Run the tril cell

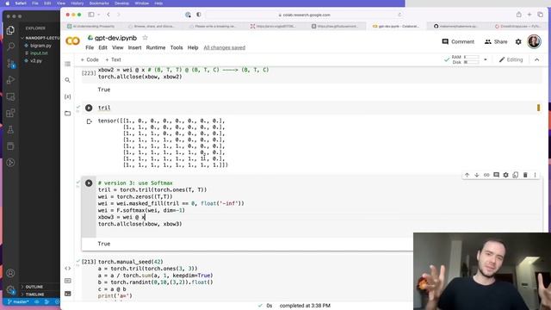[89, 108]
